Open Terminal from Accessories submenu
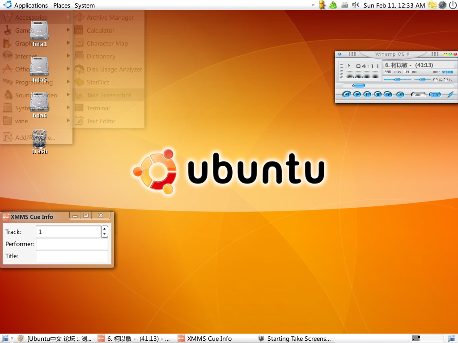458x343 pixels. 108,108
